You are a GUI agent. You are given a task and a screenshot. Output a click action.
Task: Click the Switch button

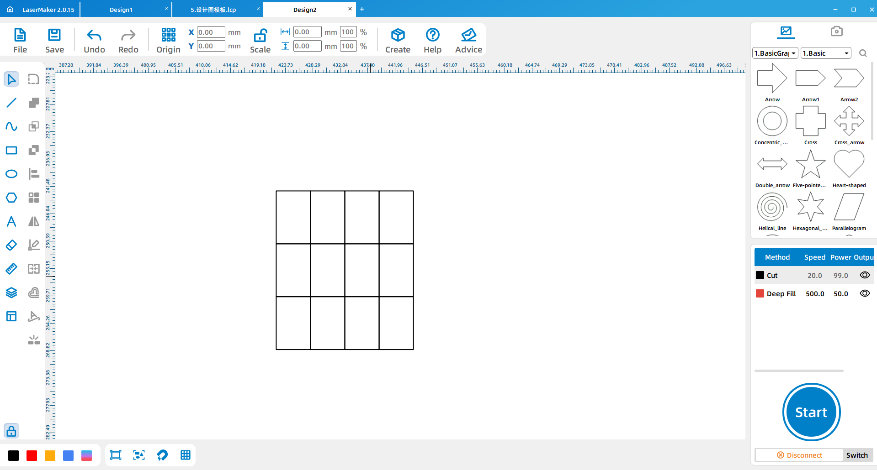pos(857,455)
